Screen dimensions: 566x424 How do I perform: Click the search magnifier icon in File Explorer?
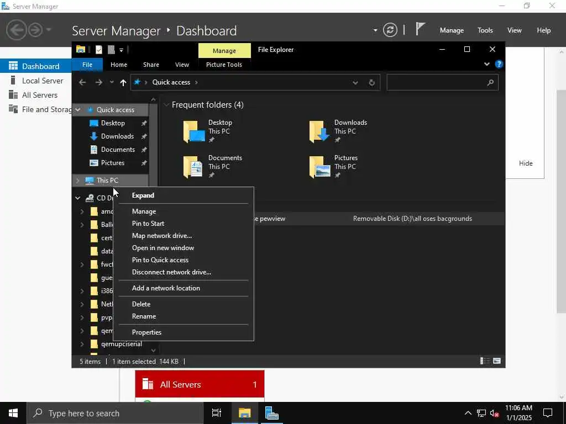(x=490, y=83)
